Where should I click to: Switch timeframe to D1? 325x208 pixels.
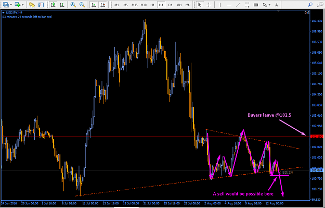coord(170,5)
